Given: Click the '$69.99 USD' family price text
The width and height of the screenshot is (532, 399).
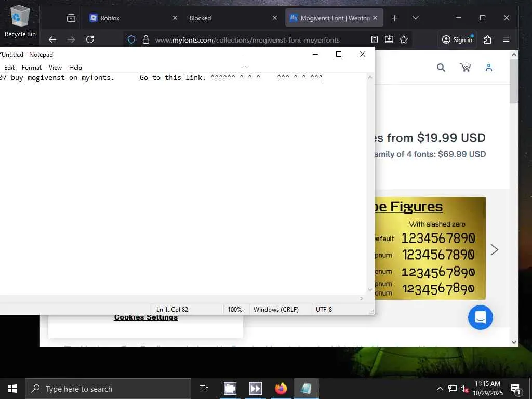Looking at the screenshot, I should [462, 154].
